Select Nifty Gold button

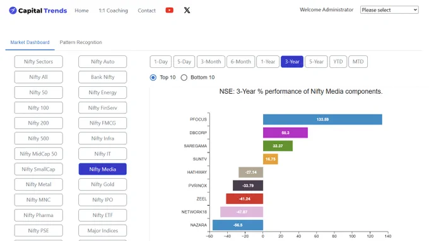103,184
